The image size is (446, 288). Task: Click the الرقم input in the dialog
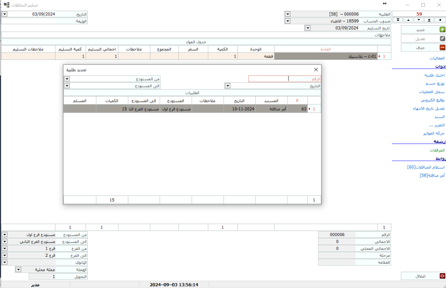[278, 79]
